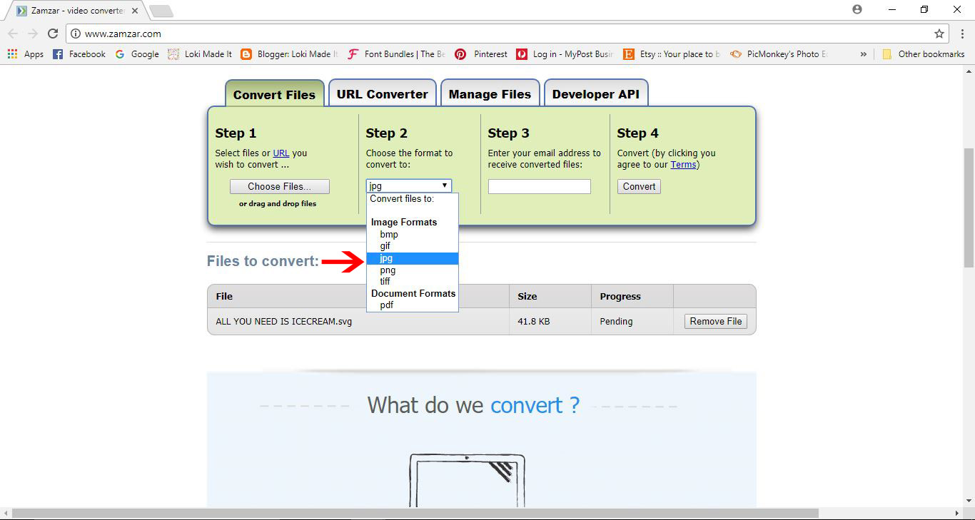Image resolution: width=975 pixels, height=520 pixels.
Task: Select tiff from the format list
Action: point(413,281)
